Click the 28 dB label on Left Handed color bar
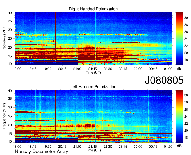191x155 pixels. [x=186, y=102]
